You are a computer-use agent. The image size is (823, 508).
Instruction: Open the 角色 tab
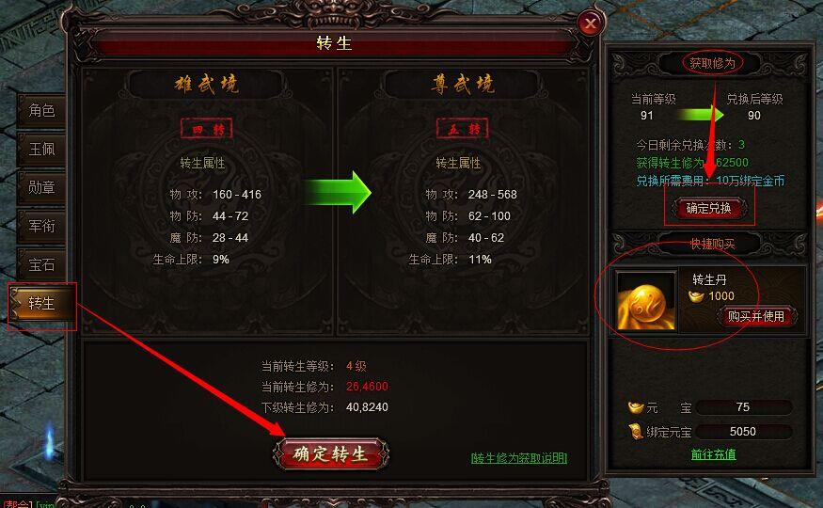click(x=41, y=110)
